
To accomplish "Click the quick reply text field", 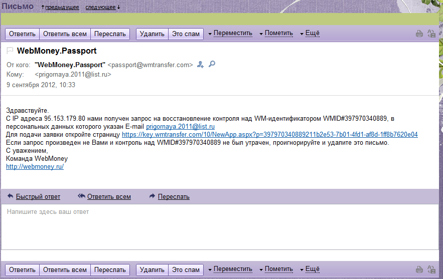I will coord(220,227).
